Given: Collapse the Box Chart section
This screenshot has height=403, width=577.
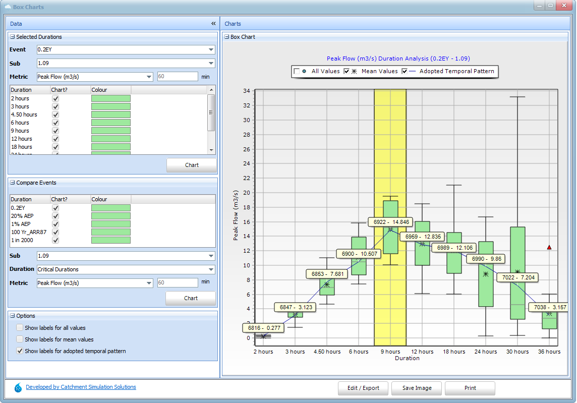Looking at the screenshot, I should click(x=227, y=37).
